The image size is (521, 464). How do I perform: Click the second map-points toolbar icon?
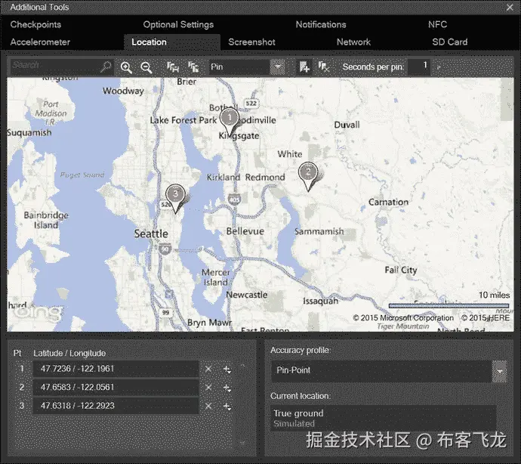tap(193, 67)
